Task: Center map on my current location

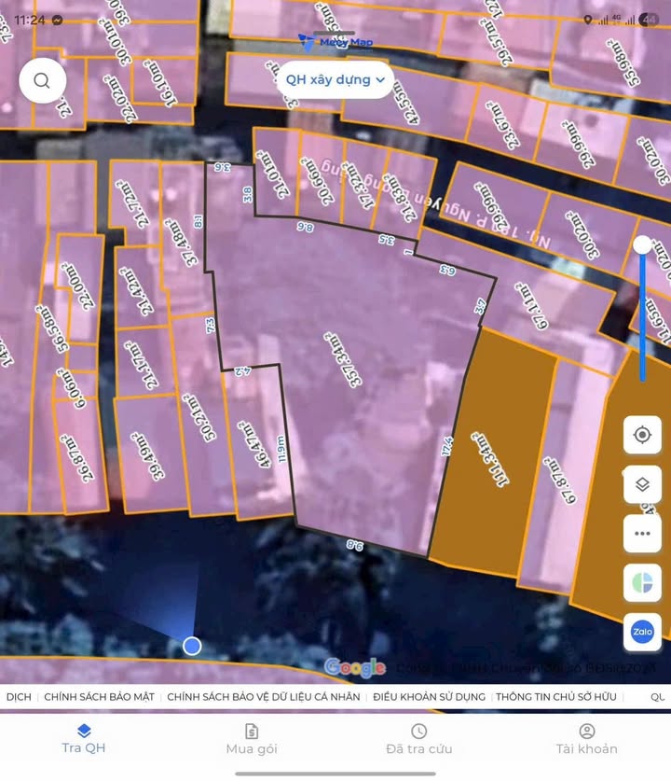Action: (x=642, y=435)
